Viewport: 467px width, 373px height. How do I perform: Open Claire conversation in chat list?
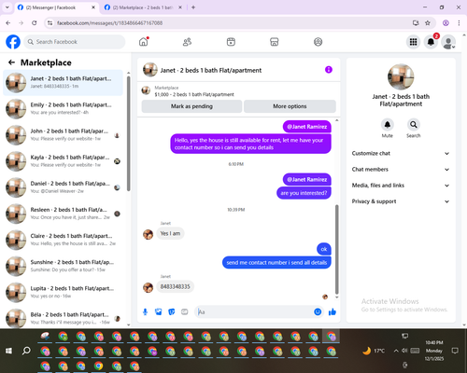coord(63,240)
